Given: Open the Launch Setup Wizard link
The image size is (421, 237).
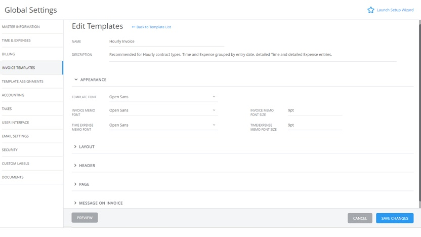Looking at the screenshot, I should 395,10.
